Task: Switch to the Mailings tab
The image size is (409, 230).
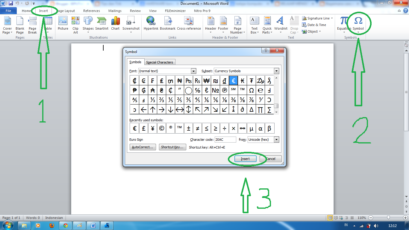Action: [x=115, y=11]
